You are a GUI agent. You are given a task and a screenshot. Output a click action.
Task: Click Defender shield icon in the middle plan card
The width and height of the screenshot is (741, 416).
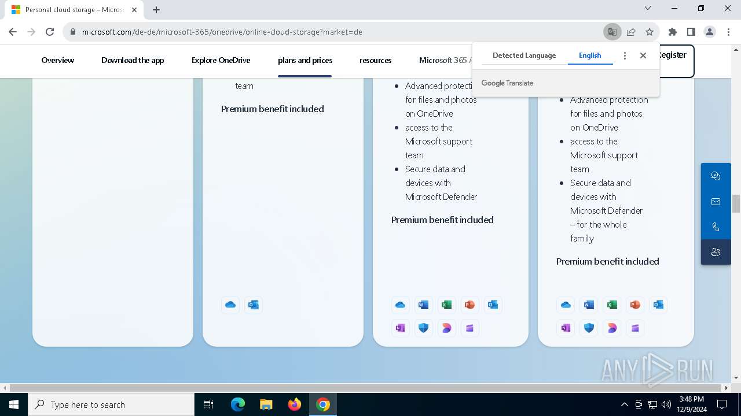click(423, 328)
